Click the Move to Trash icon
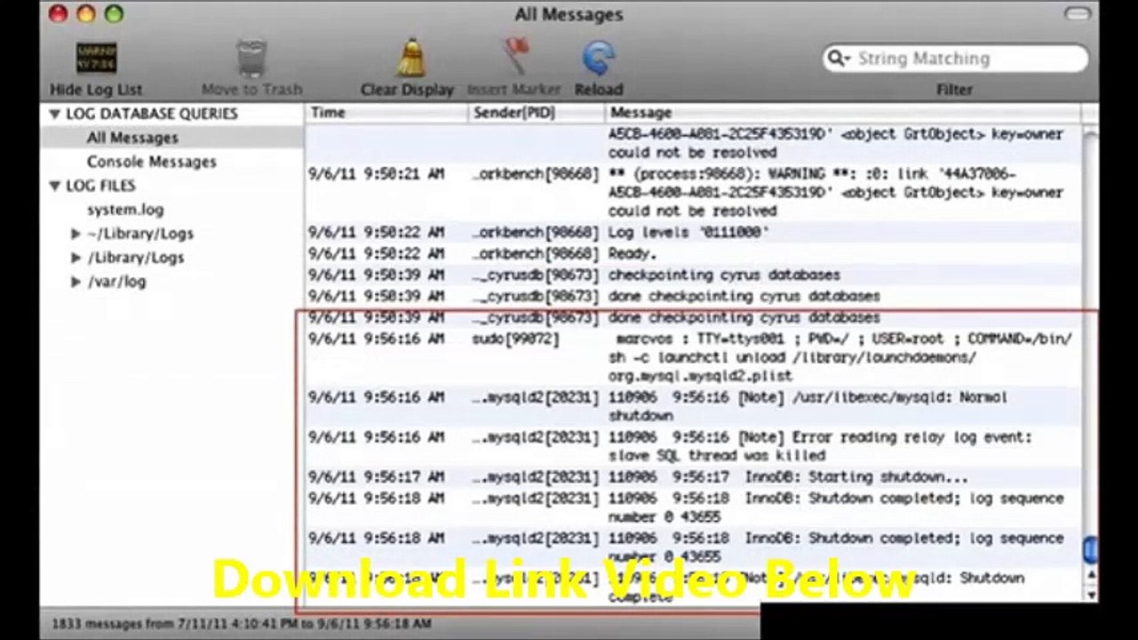 [x=251, y=59]
